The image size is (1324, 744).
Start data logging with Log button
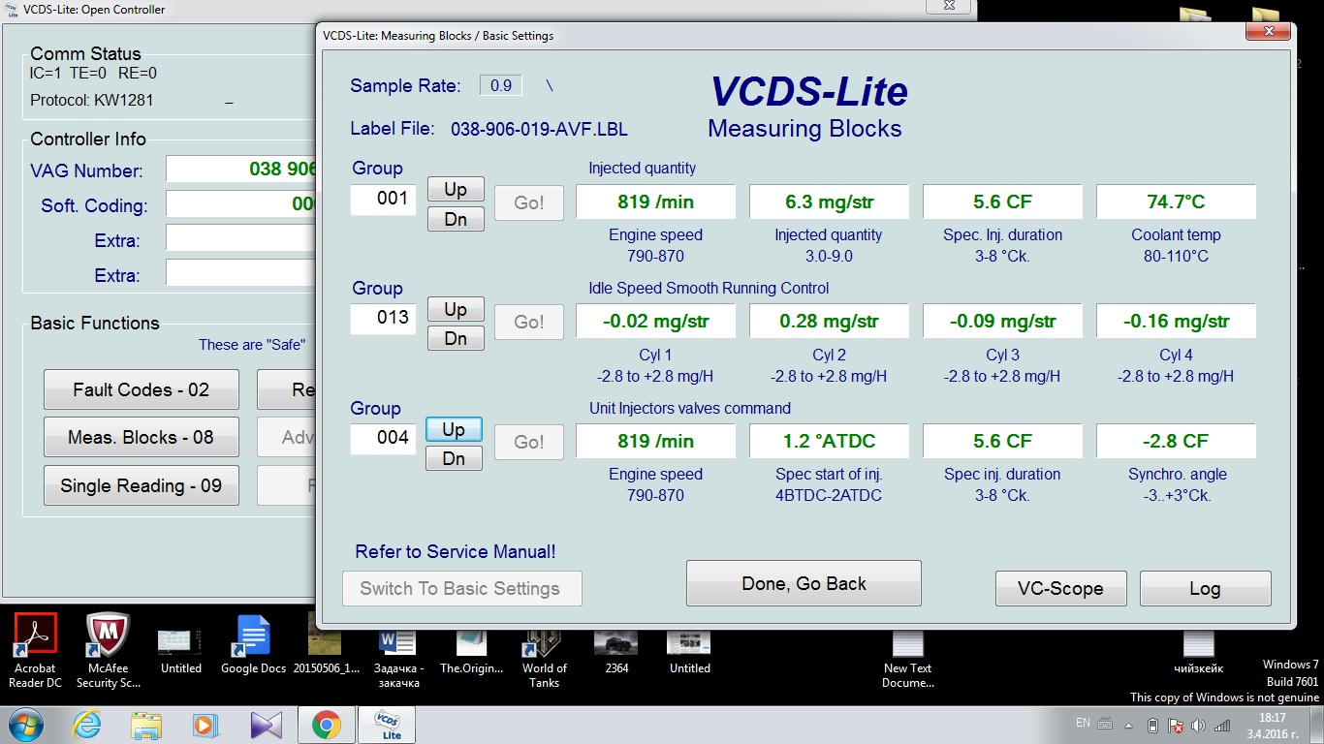pos(1205,588)
